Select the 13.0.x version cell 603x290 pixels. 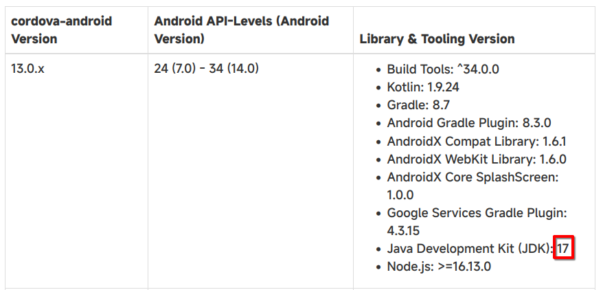[28, 69]
